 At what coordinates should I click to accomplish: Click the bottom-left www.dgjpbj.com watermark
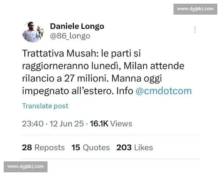point(25,167)
